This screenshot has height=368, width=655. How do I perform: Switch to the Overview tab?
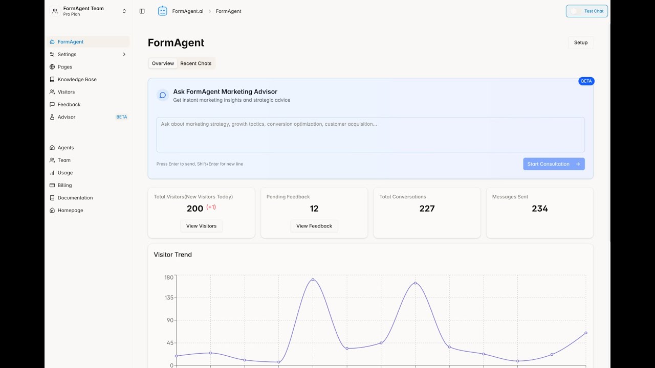click(163, 63)
